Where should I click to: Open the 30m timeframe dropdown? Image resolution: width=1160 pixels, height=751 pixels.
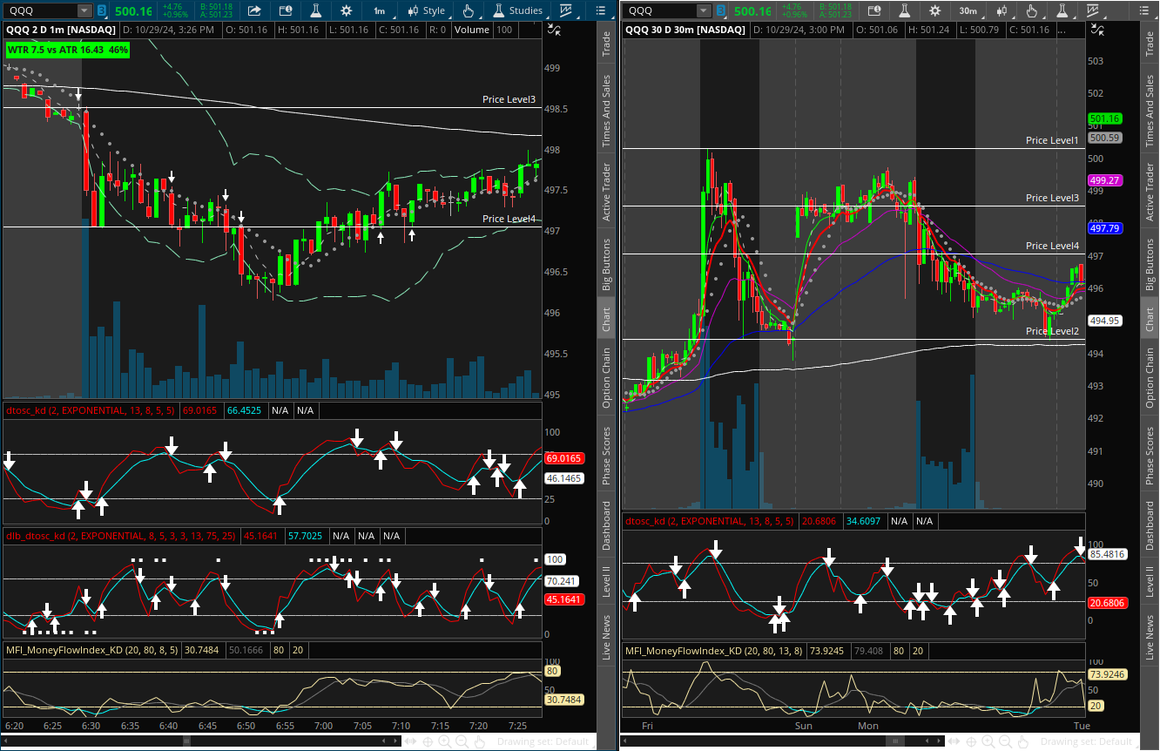(x=968, y=10)
